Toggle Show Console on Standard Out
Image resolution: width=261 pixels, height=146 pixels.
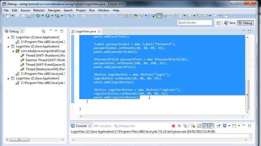tap(205, 126)
